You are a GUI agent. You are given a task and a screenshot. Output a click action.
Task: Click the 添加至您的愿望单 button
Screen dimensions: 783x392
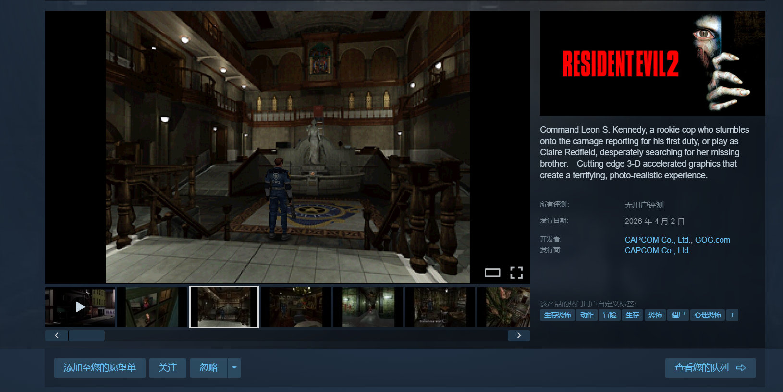(100, 368)
